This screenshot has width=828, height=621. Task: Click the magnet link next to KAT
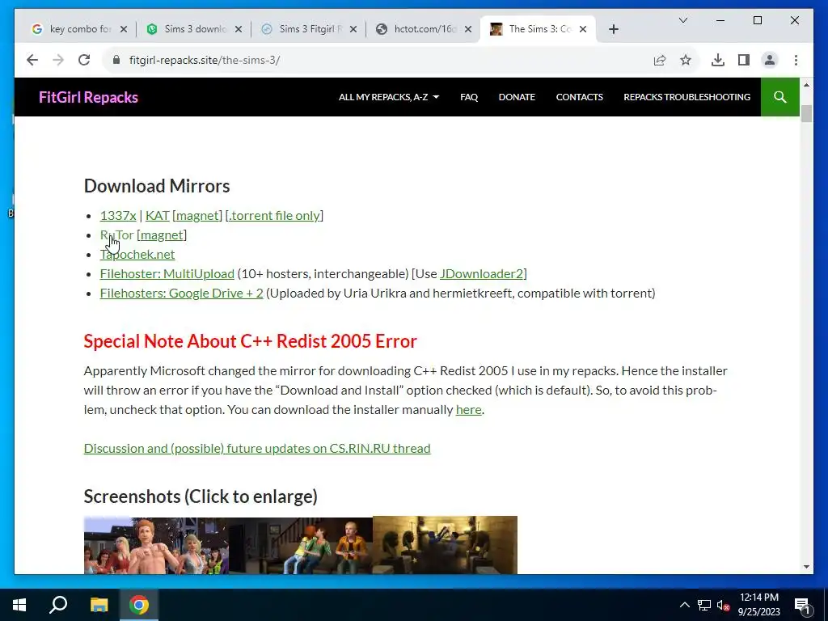[x=197, y=215]
